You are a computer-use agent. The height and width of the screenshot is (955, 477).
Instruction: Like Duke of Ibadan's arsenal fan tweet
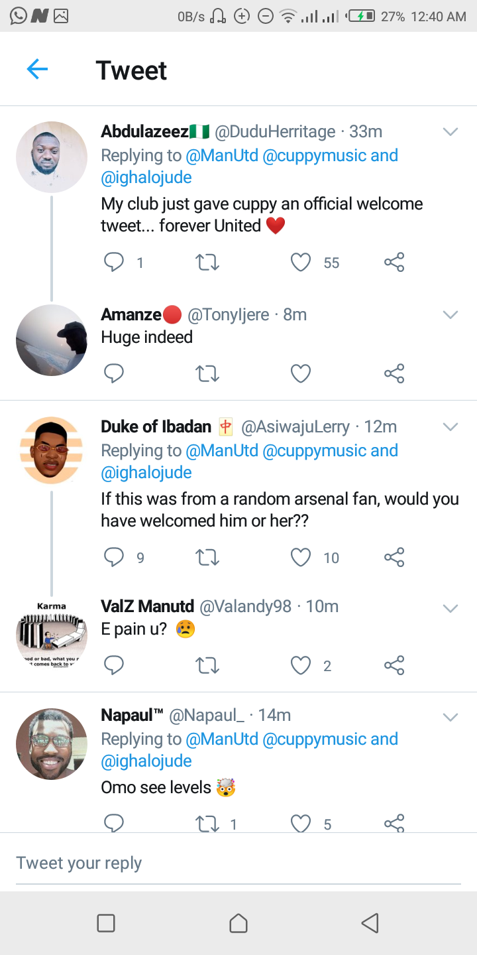pos(301,557)
